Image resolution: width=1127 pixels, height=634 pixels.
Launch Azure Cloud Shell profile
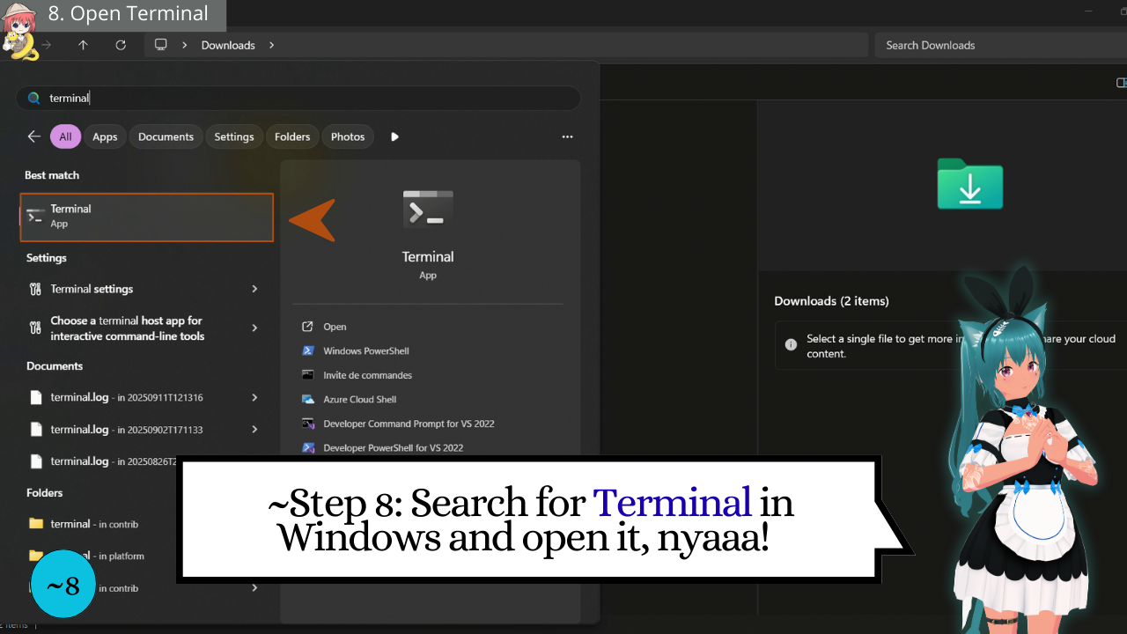(359, 399)
